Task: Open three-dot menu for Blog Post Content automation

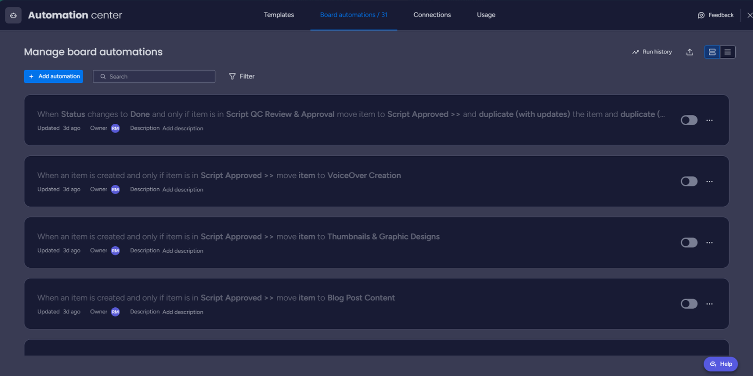Action: pos(709,304)
